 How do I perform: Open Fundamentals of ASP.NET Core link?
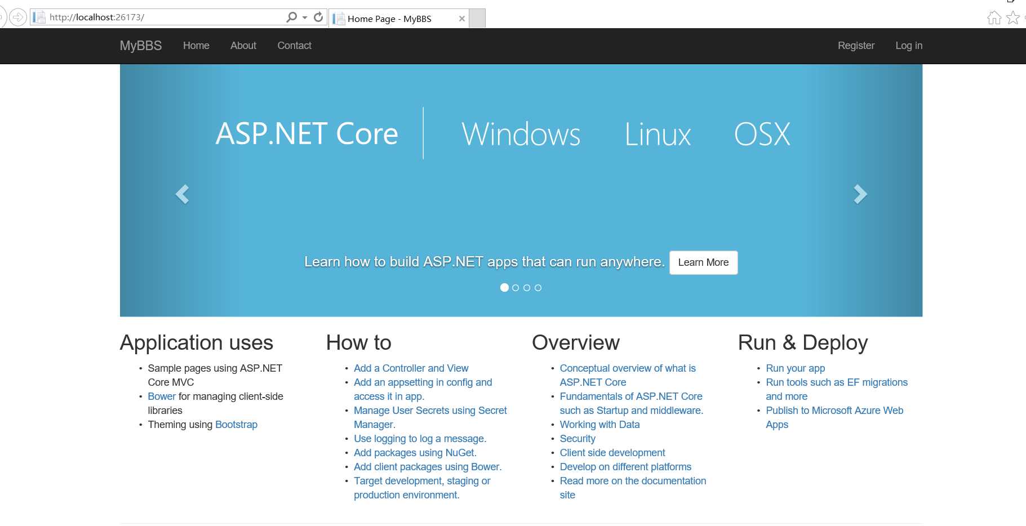[631, 403]
